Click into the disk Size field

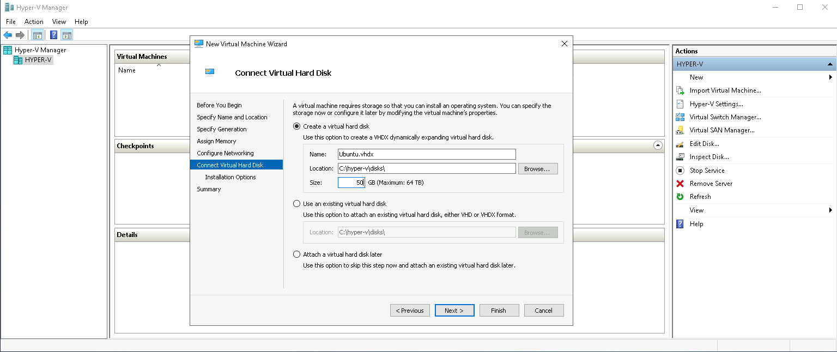point(351,183)
